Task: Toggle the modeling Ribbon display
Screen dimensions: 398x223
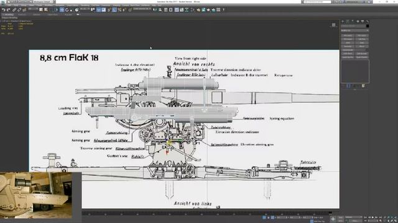Action: (177, 10)
